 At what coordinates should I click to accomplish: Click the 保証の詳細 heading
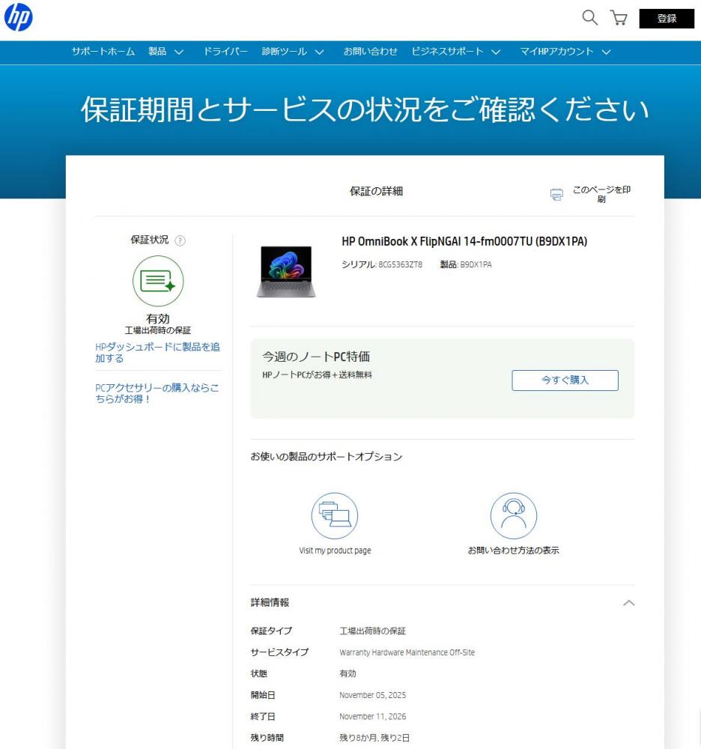(x=376, y=192)
